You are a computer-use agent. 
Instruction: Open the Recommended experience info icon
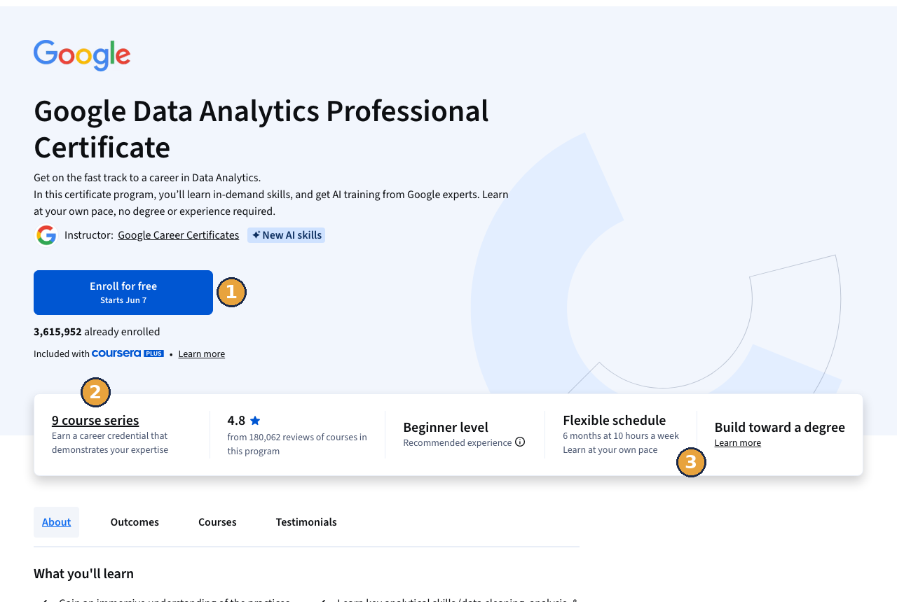coord(520,442)
